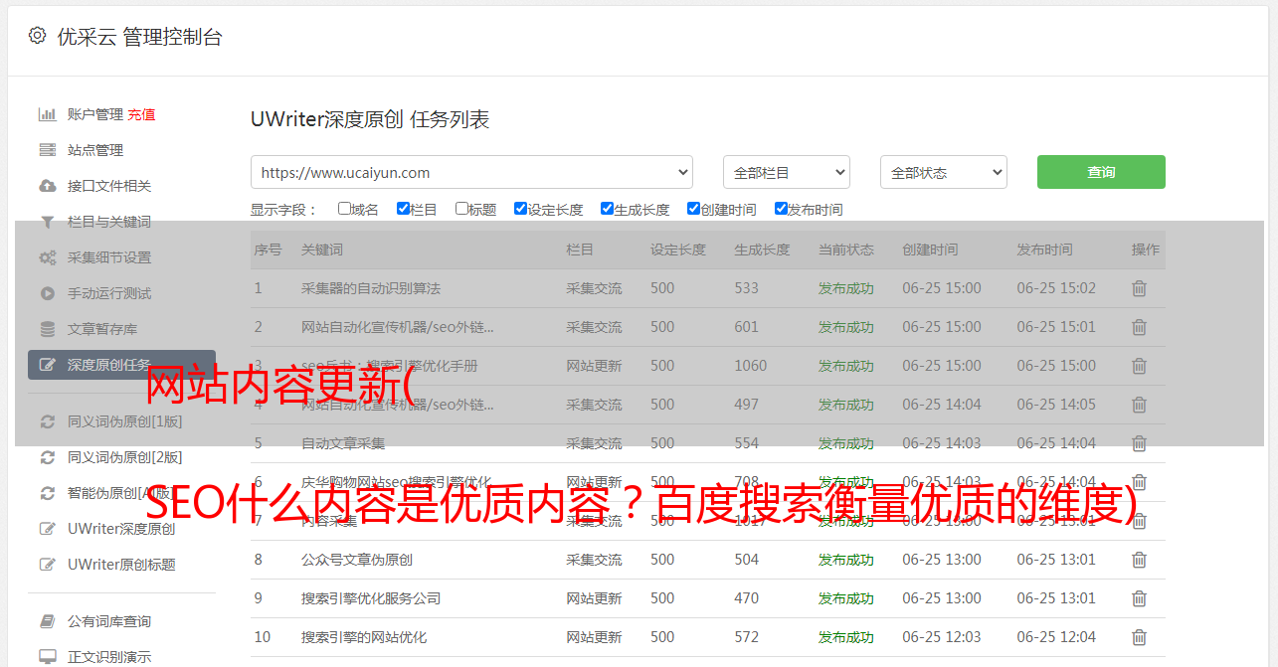
Task: Click keyword 采集器的自动识别算法
Action: pyautogui.click(x=371, y=288)
